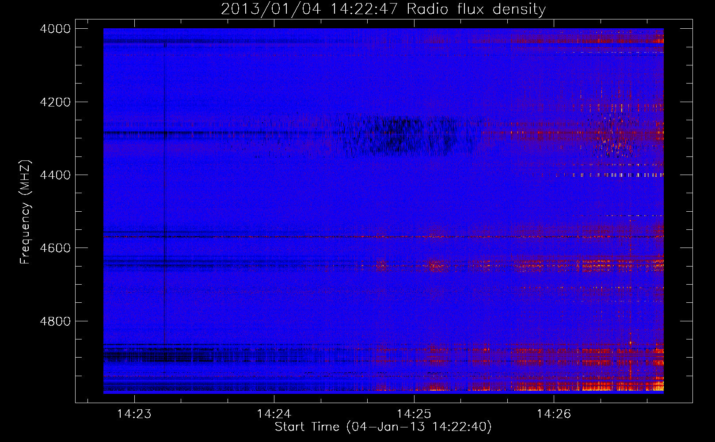Viewport: 715px width, 442px height.
Task: Select the 4200 frequency tick label
Action: 55,102
